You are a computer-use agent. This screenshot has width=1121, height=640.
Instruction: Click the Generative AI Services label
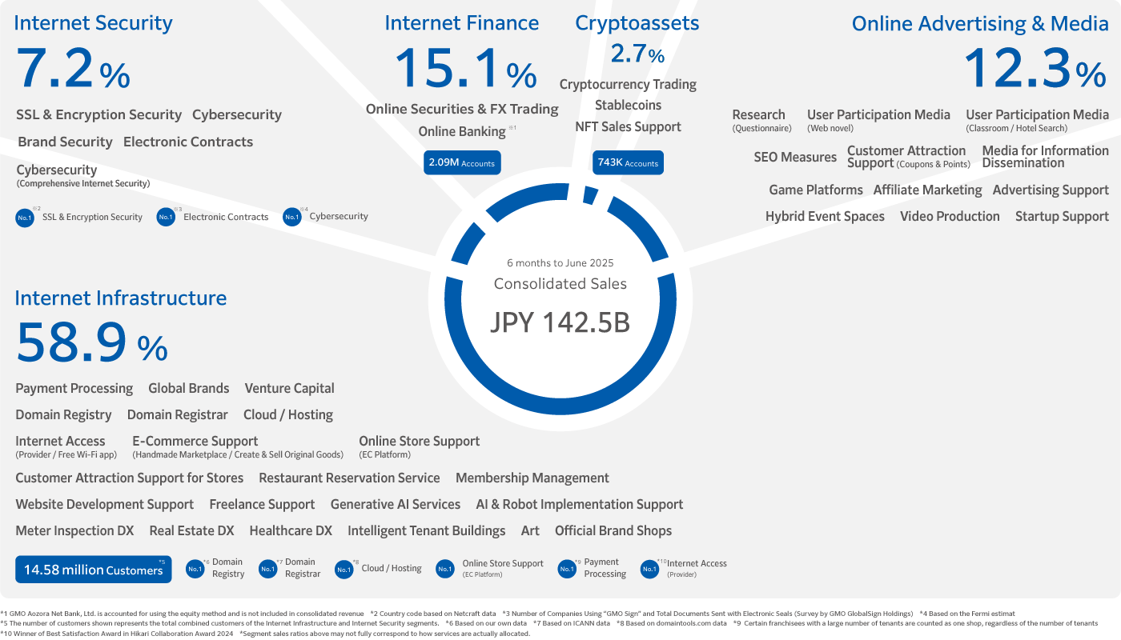pos(396,505)
